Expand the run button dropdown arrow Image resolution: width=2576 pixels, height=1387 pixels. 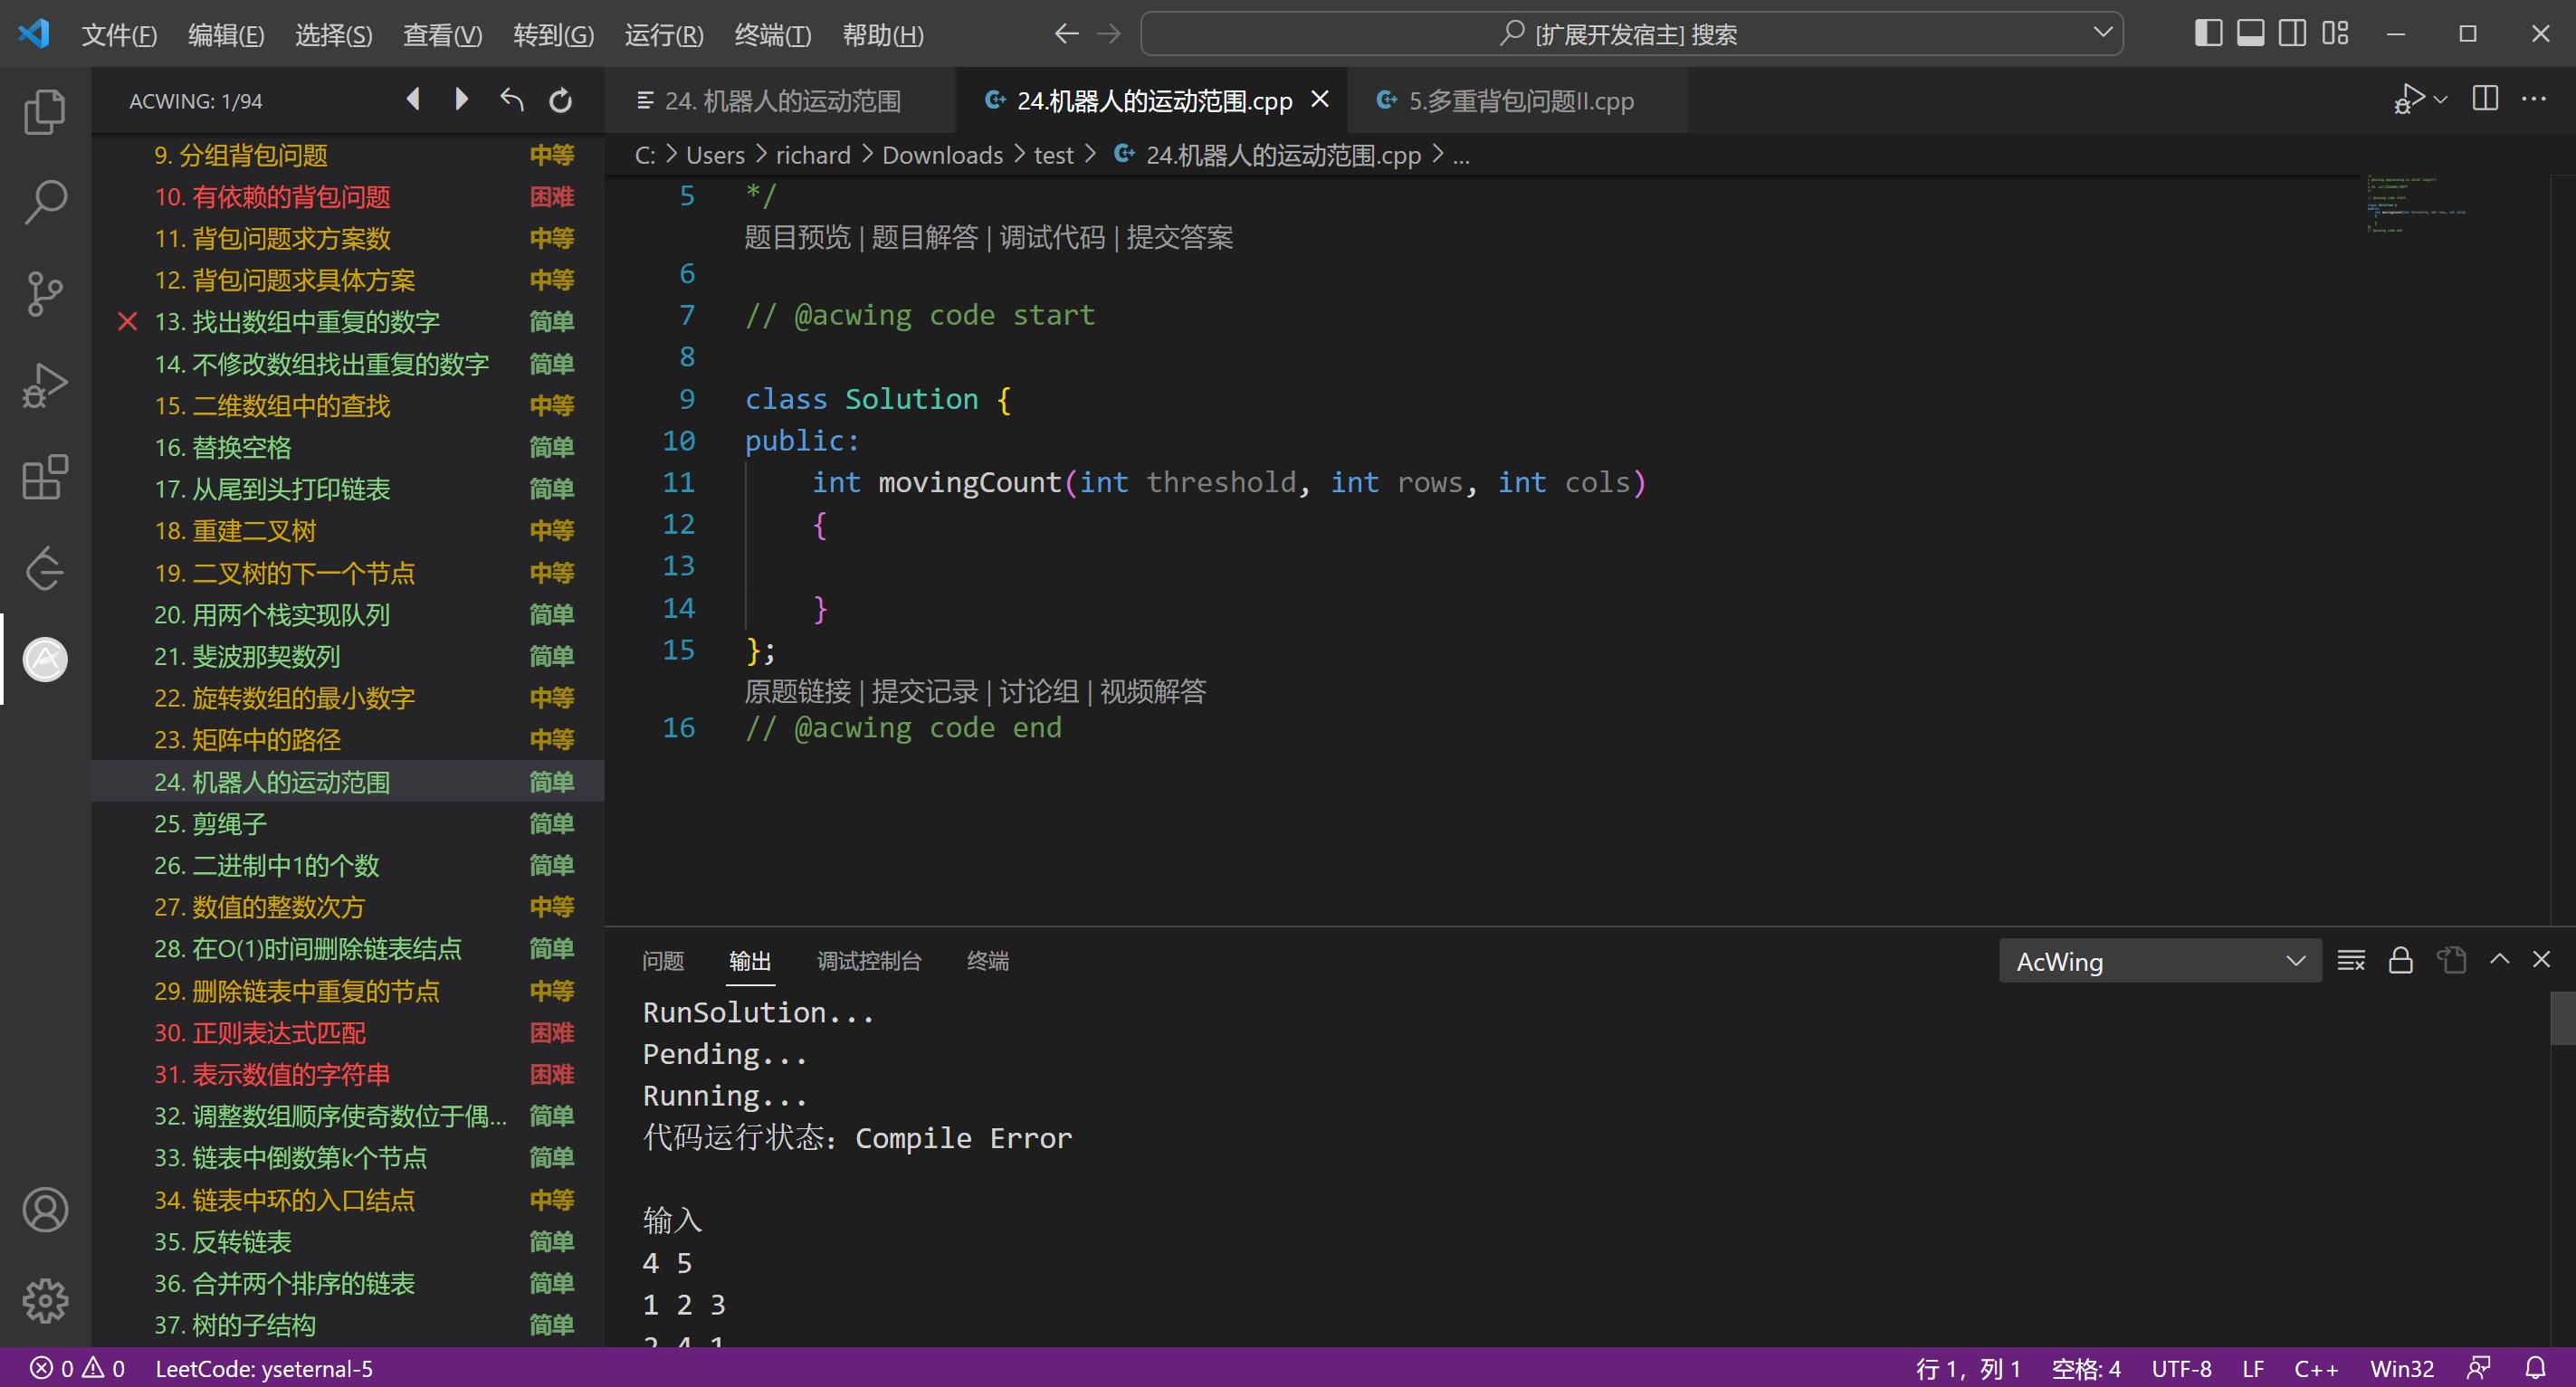(x=2440, y=100)
